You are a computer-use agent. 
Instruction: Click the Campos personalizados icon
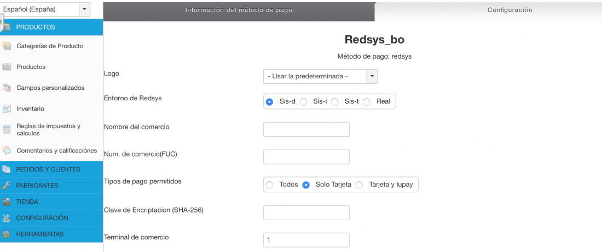point(7,88)
